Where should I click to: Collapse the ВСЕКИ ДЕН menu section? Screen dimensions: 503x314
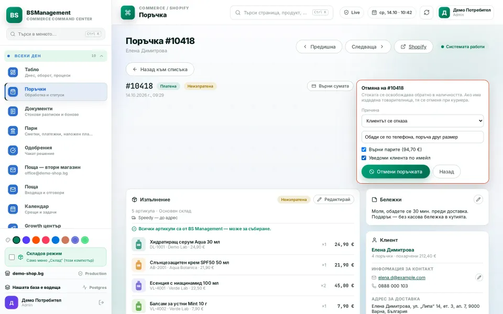pyautogui.click(x=56, y=56)
